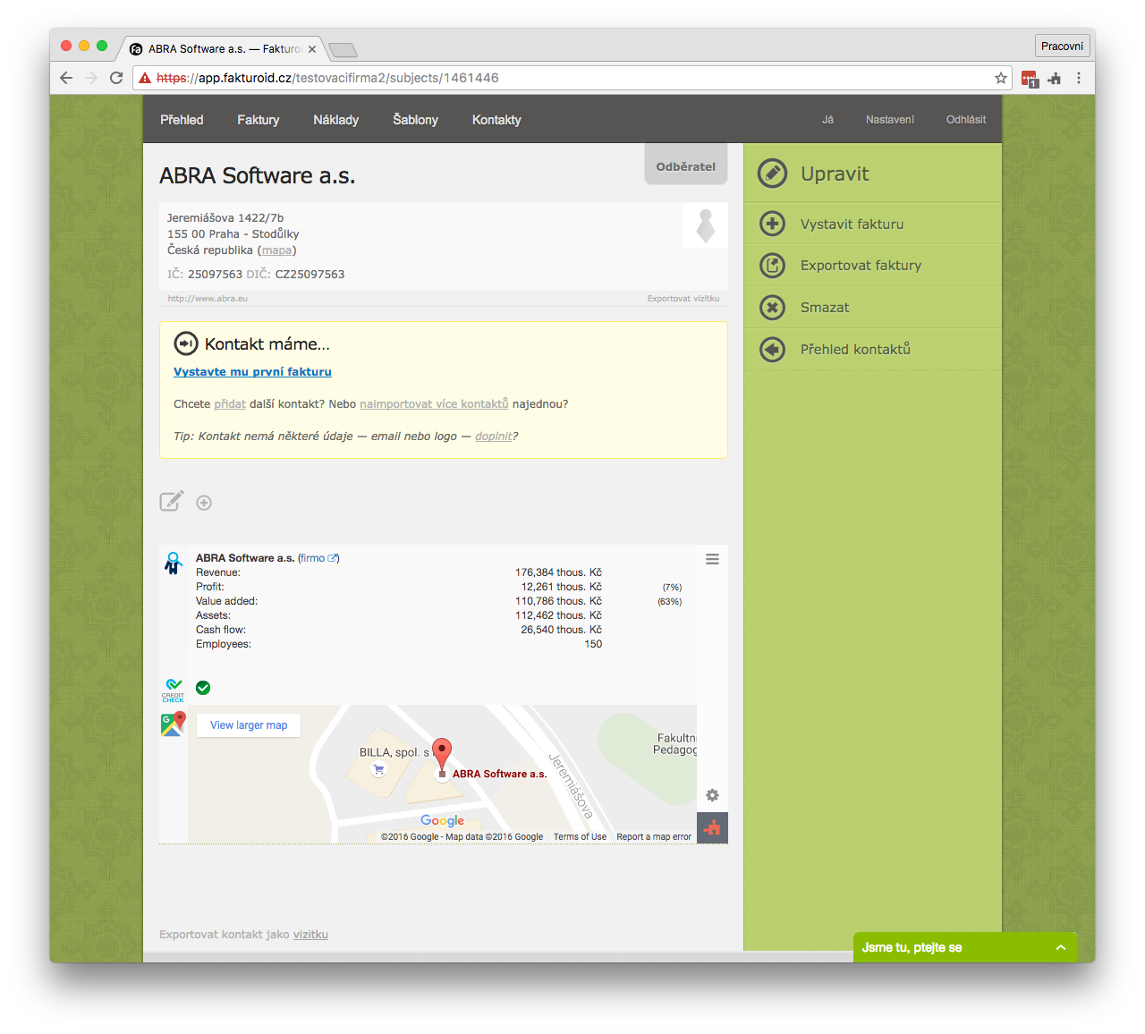Click the red calendar extension icon
Image resolution: width=1145 pixels, height=1034 pixels.
(x=1030, y=79)
